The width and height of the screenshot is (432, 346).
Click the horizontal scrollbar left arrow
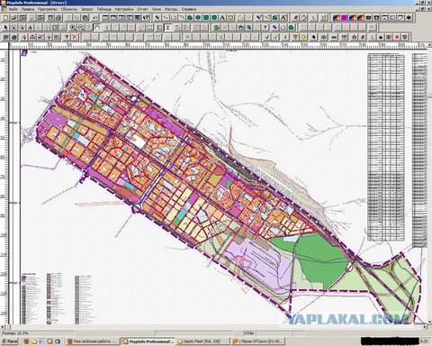(x=4, y=326)
